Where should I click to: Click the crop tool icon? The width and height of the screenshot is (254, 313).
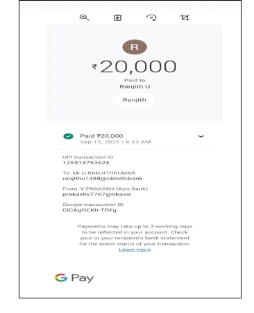tap(185, 17)
